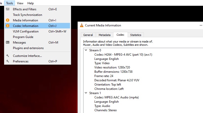Choose Customize Interface... entry

pyautogui.click(x=37, y=56)
